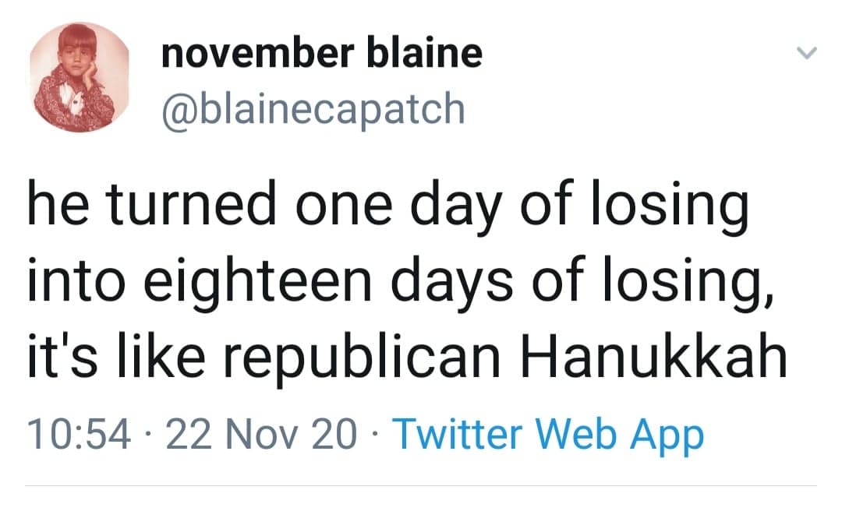Open the november blaine display name
This screenshot has width=842, height=511.
point(321,53)
